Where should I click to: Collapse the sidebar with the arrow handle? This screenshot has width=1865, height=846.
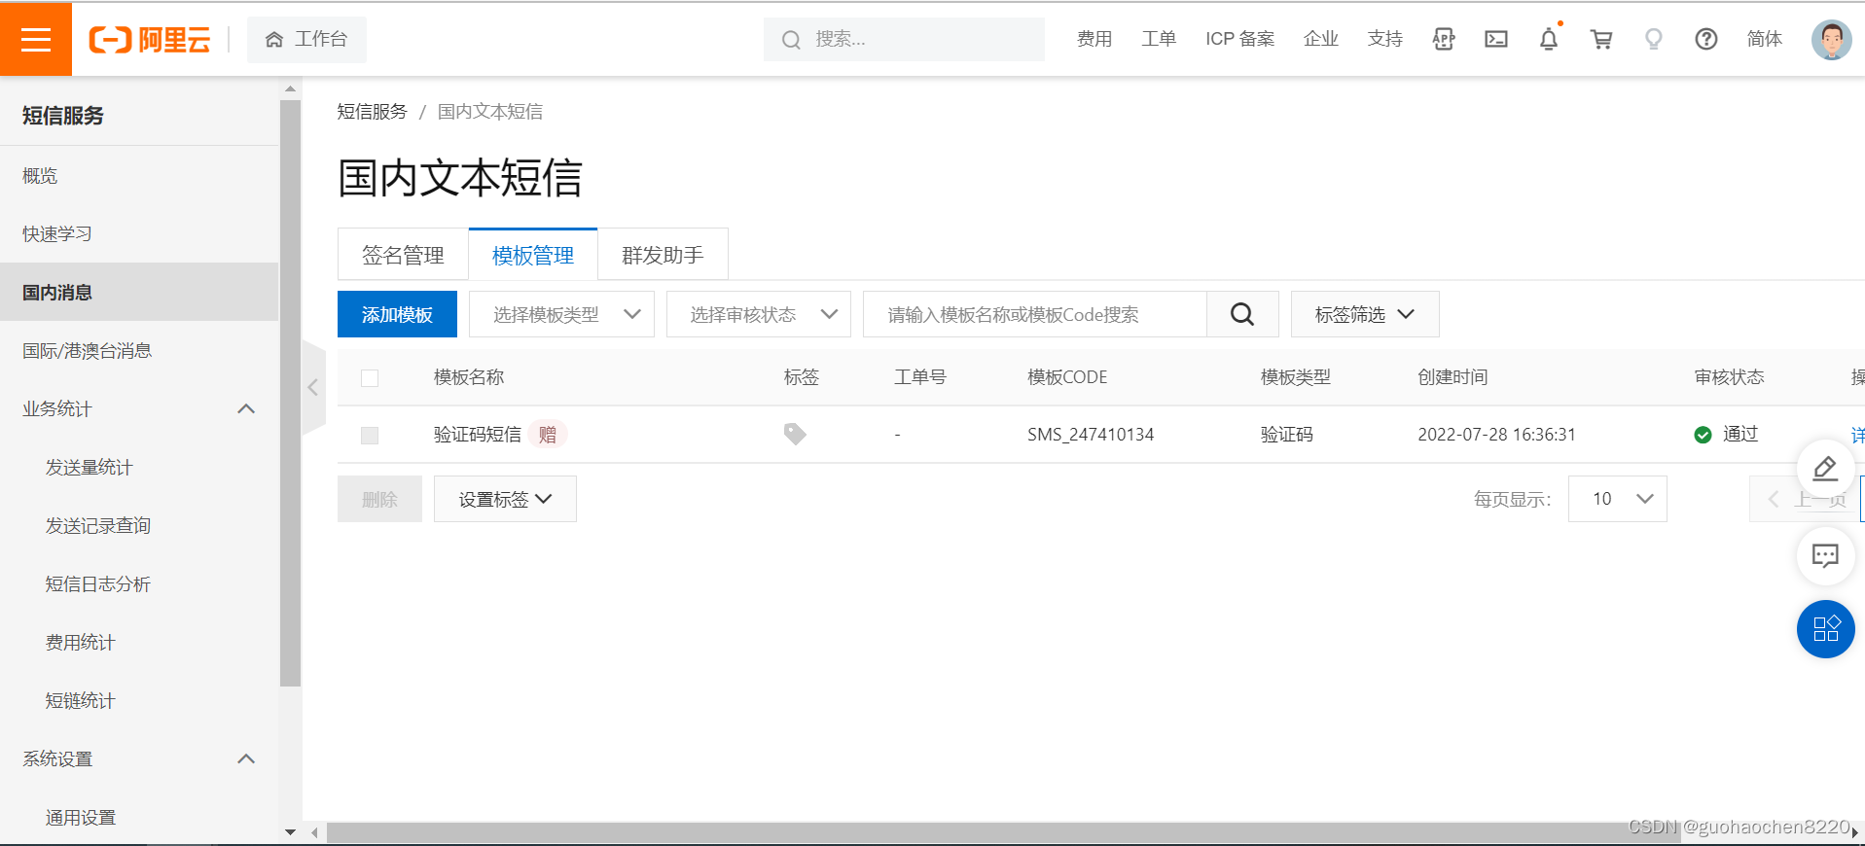tap(313, 387)
